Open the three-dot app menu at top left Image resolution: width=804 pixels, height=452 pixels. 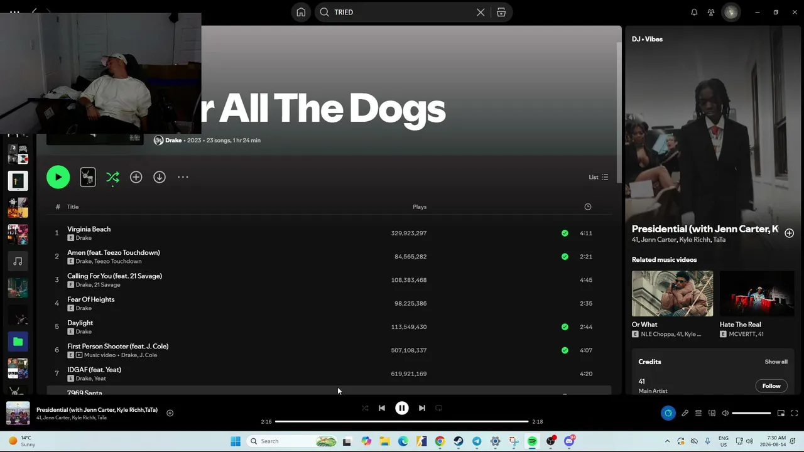click(x=14, y=12)
